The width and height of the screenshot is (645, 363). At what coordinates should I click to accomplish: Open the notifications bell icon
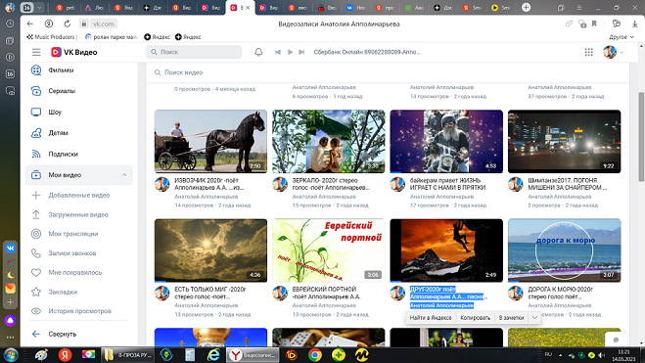pyautogui.click(x=258, y=52)
